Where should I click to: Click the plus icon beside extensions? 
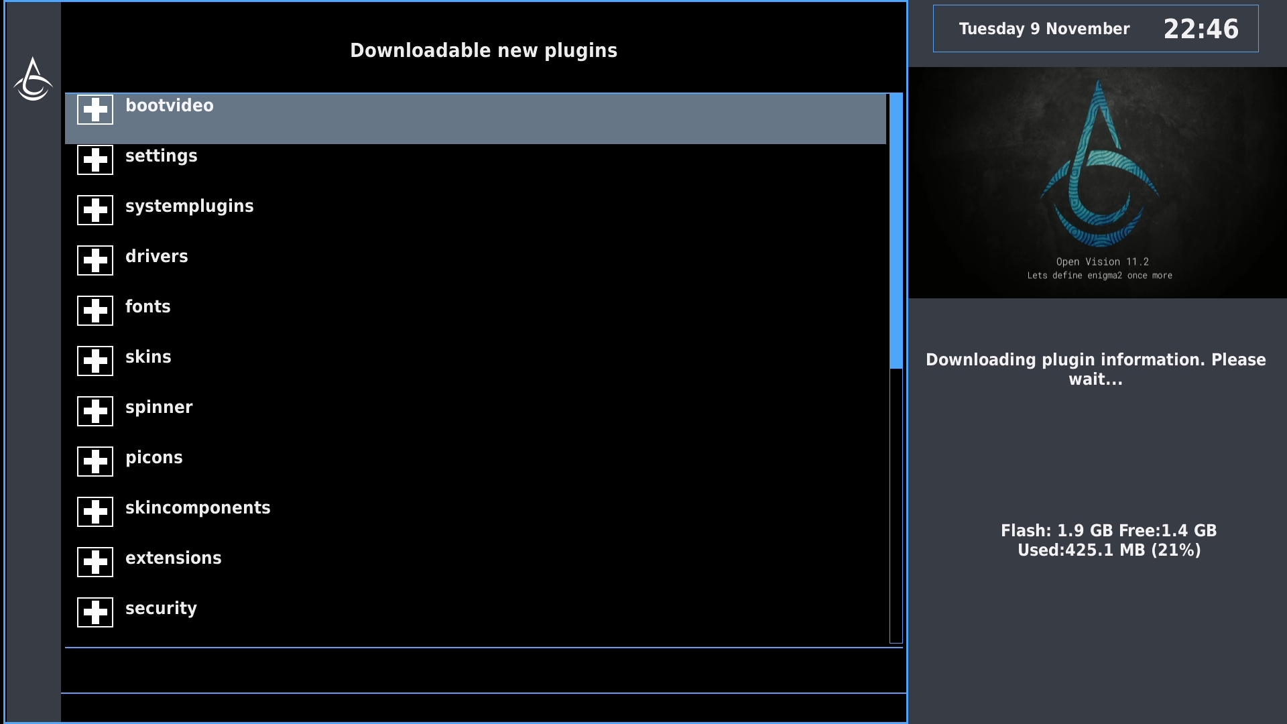(95, 562)
